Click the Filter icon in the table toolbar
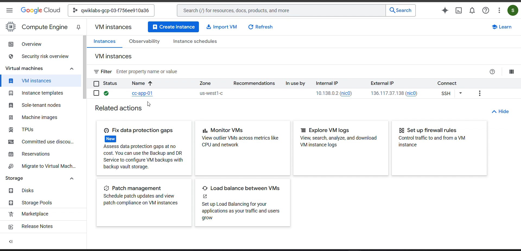Screen dimensions: 521x251 (96, 72)
